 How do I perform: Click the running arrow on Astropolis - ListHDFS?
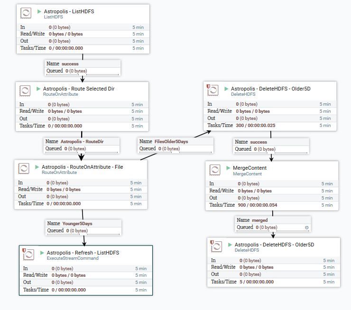[39, 11]
